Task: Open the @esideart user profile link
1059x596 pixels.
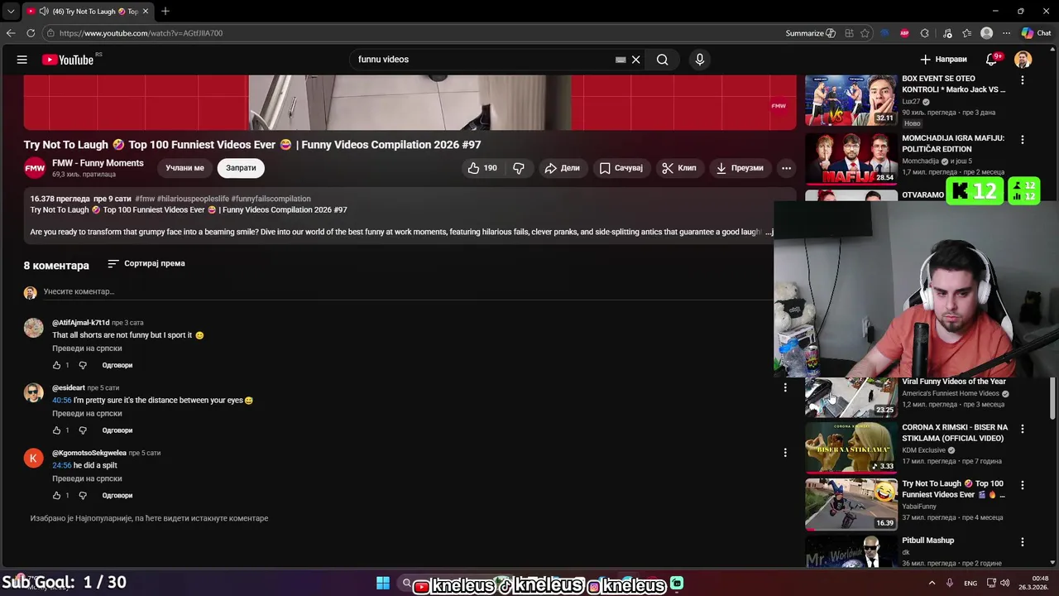Action: 69,387
